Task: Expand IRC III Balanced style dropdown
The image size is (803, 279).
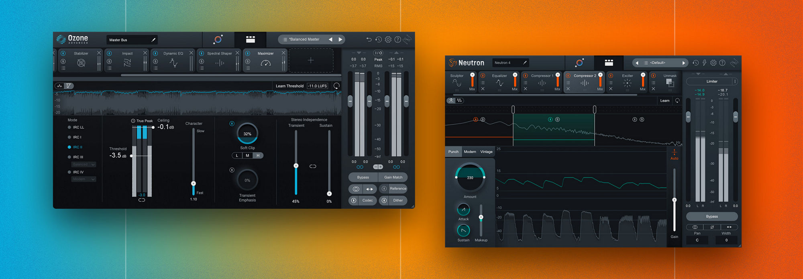Action: tap(84, 164)
